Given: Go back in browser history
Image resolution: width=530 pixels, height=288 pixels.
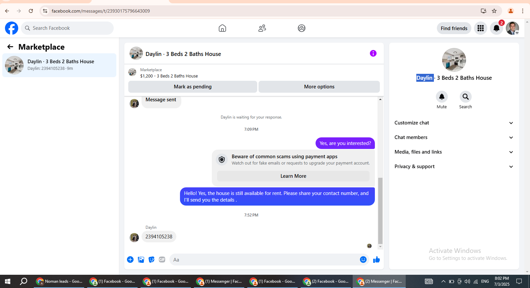Looking at the screenshot, I should [7, 11].
